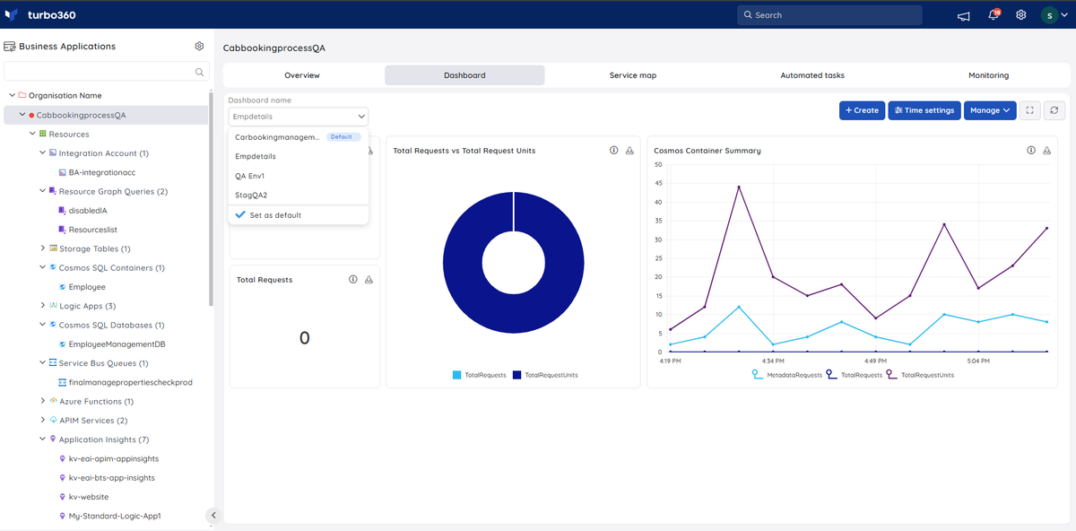Viewport: 1076px width, 531px height.
Task: Refresh the dashboard with the refresh icon
Action: (1054, 110)
